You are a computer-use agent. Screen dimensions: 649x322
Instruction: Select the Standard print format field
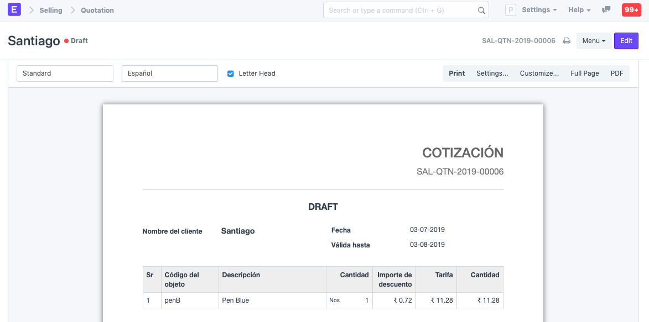coord(65,73)
